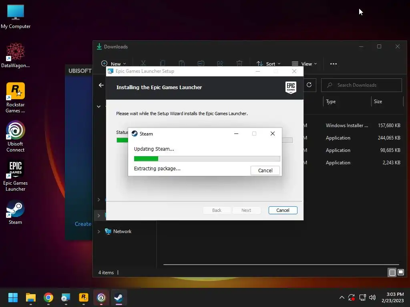Cancel the Epic Games Launcher setup
Screen dimensions: 410x307
pos(283,210)
